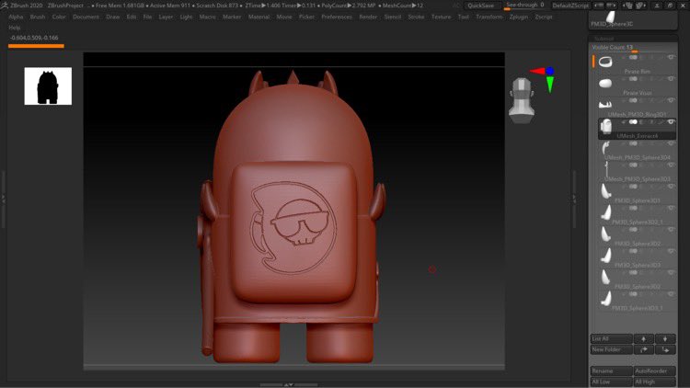Select the PM3D_Sphere3D3_1 subtool thumbnail
690x388 pixels.
click(605, 299)
